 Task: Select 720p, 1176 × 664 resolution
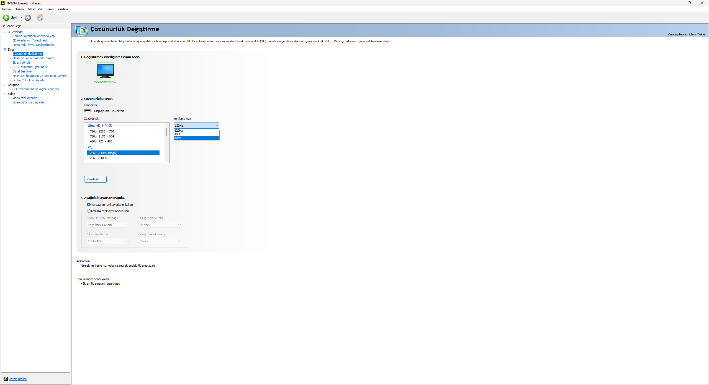coord(123,136)
